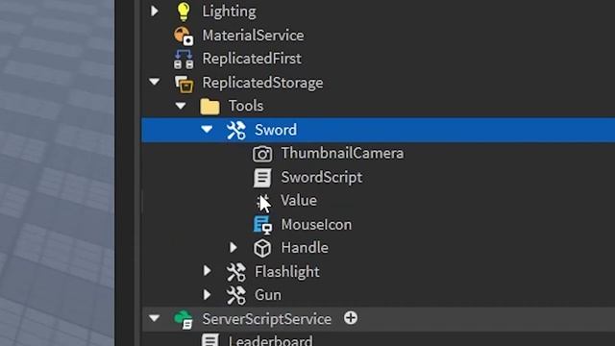
Task: Click the ReplicatedStorage box icon
Action: [x=184, y=84]
